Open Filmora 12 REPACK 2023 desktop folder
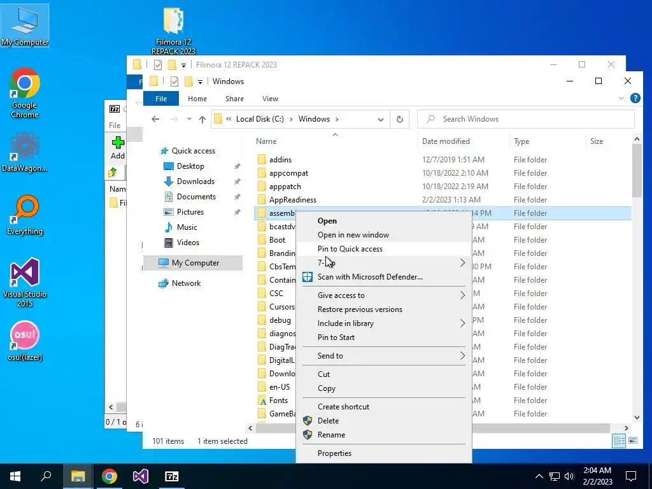 click(173, 31)
